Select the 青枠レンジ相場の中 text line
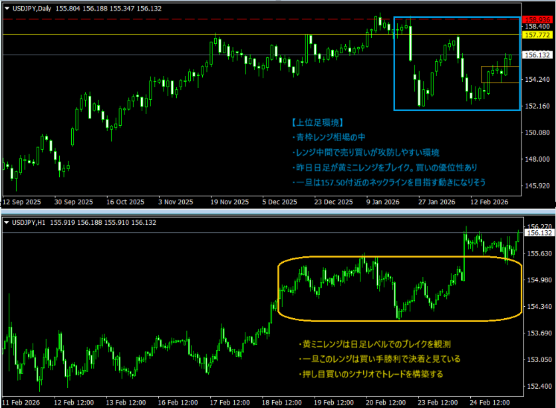 [x=329, y=137]
